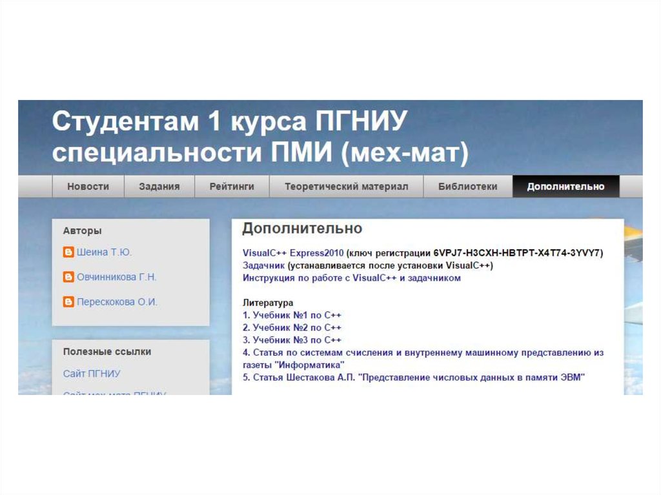Click Blogger icon beside Овчинникова Г.Н.

(68, 277)
